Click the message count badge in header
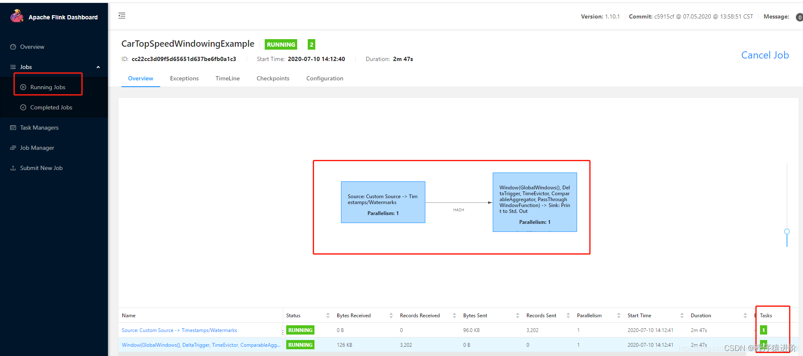The height and width of the screenshot is (356, 803). pyautogui.click(x=799, y=17)
